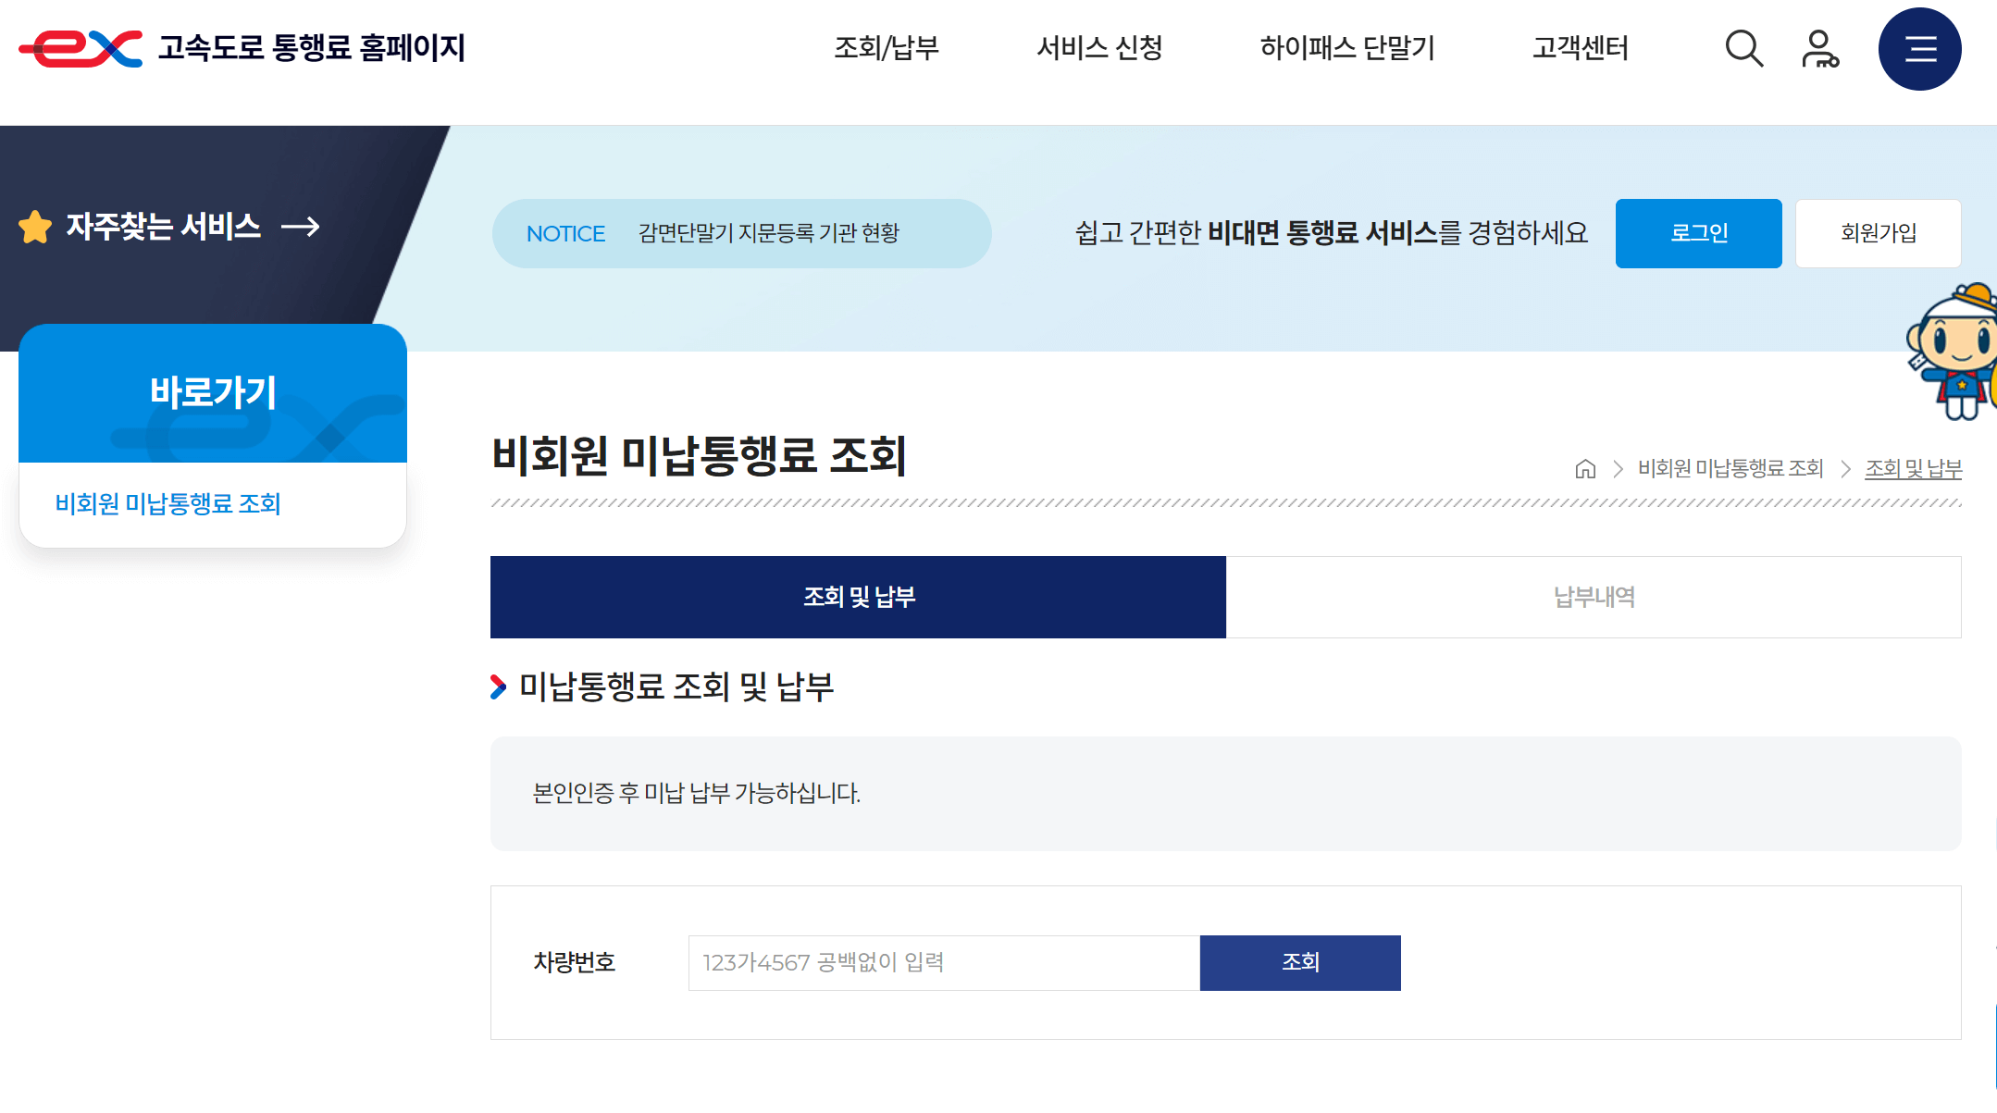Open the hamburger menu icon
1997x1113 pixels.
pos(1920,48)
